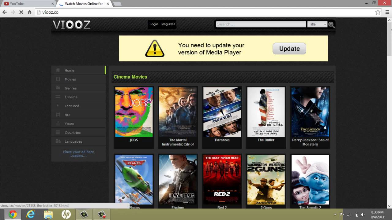Open Featured in sidebar menu
The width and height of the screenshot is (392, 220).
point(78,106)
